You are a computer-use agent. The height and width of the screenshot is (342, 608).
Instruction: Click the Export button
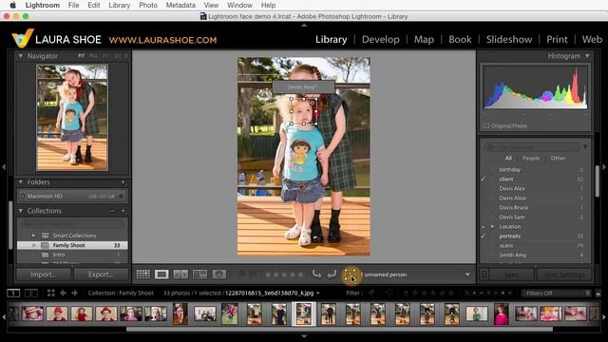click(x=101, y=275)
